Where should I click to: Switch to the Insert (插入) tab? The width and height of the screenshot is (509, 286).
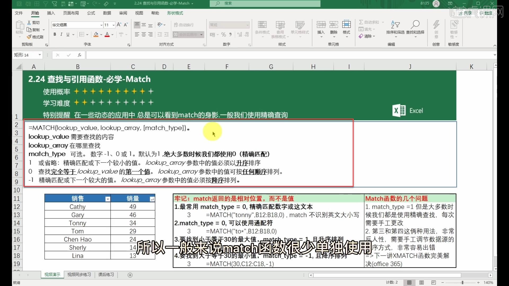pos(51,13)
